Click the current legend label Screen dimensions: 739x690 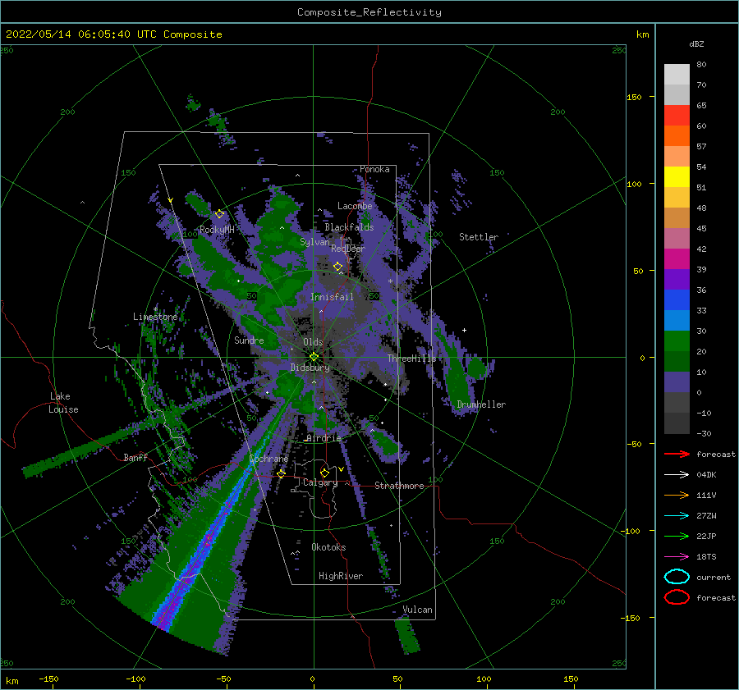tap(714, 577)
